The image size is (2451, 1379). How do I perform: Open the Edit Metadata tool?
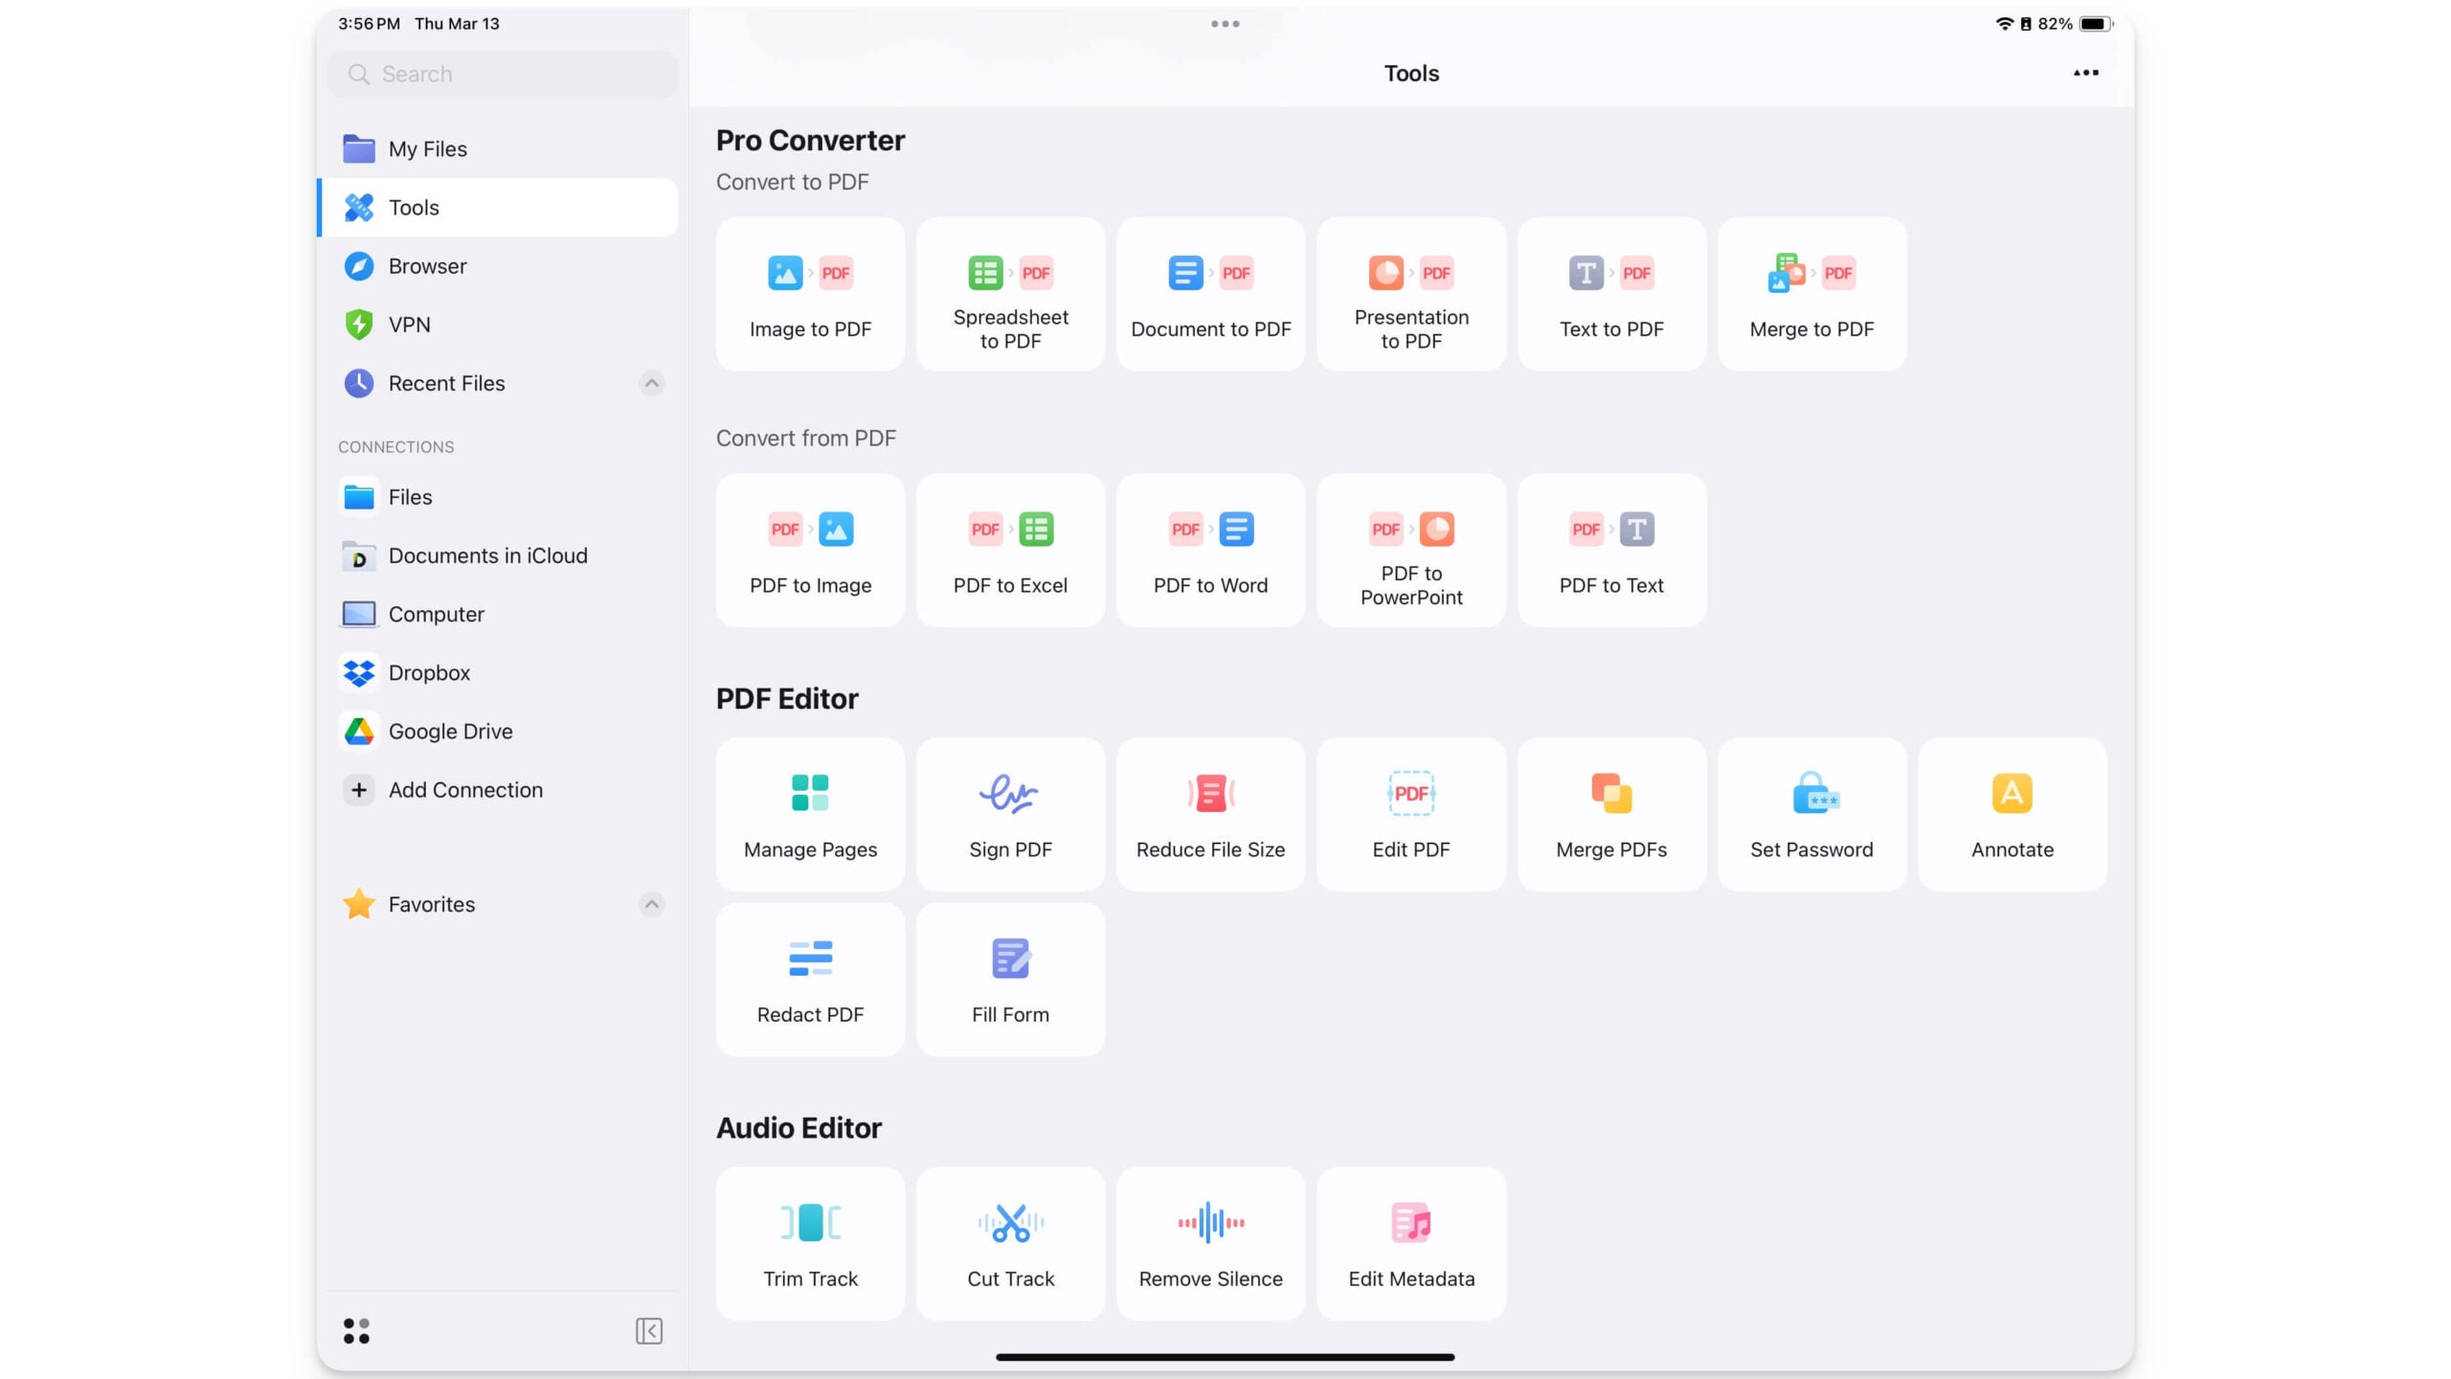(x=1410, y=1242)
